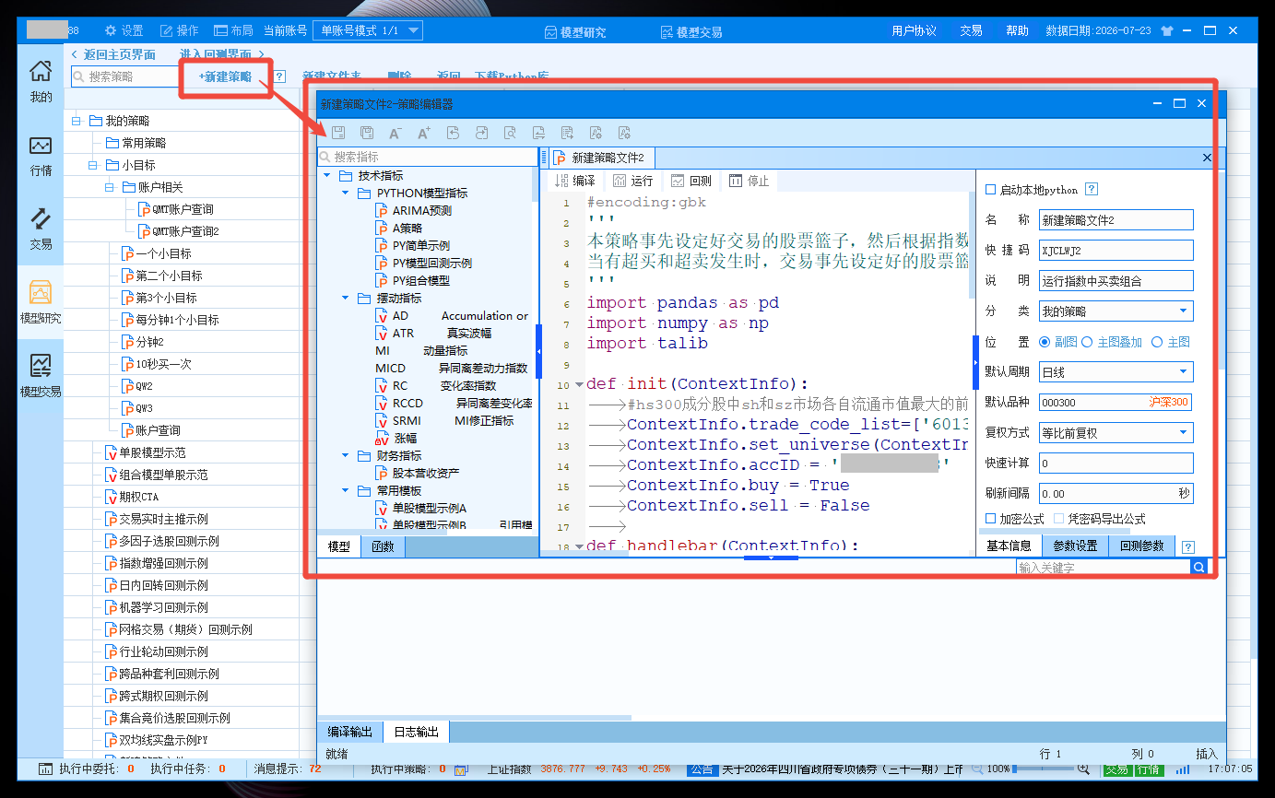Select ARIMA预测 in indicator tree
The width and height of the screenshot is (1275, 798).
point(414,210)
